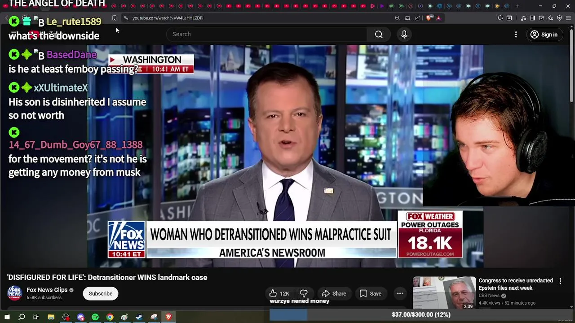Click the cast/install screen icon in address bar

407,18
